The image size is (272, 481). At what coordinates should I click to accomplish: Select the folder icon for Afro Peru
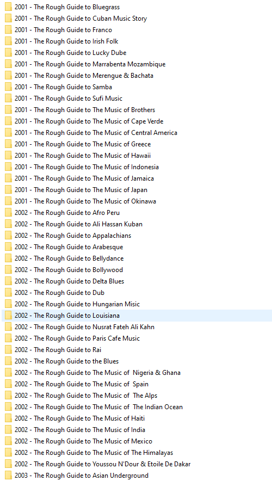click(x=8, y=213)
